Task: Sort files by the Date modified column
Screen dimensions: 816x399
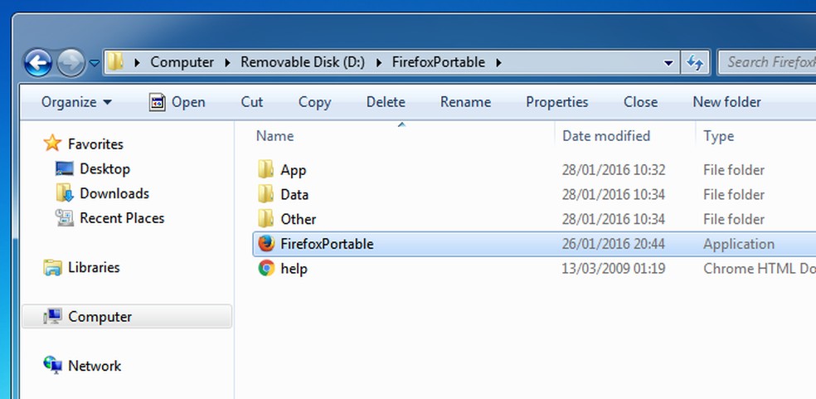Action: click(x=606, y=136)
